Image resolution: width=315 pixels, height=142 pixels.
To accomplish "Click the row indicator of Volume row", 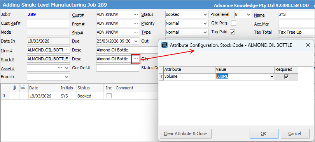I will pyautogui.click(x=161, y=76).
